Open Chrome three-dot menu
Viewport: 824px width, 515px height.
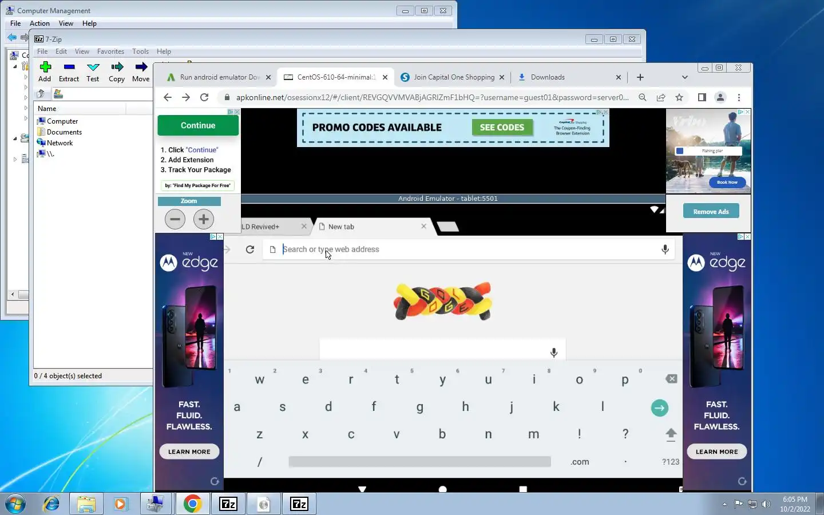pyautogui.click(x=739, y=97)
